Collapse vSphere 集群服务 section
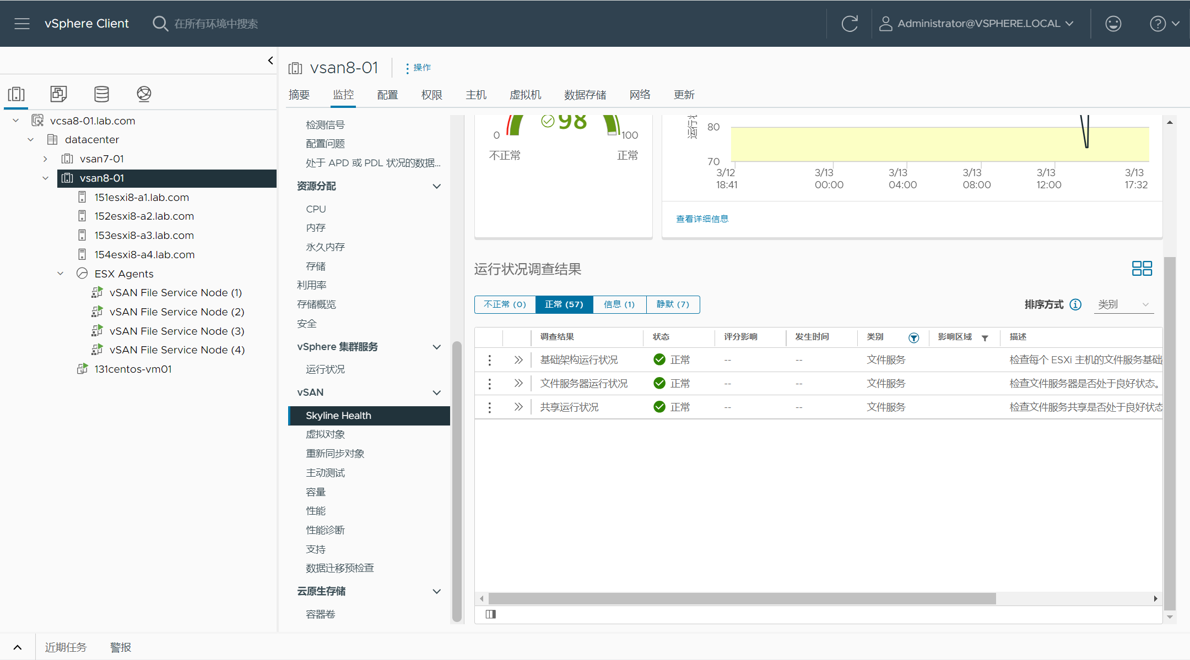The height and width of the screenshot is (660, 1190). [x=436, y=347]
